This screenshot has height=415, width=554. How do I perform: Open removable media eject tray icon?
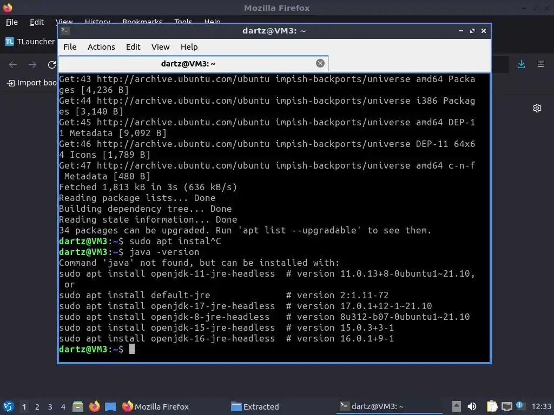click(457, 406)
